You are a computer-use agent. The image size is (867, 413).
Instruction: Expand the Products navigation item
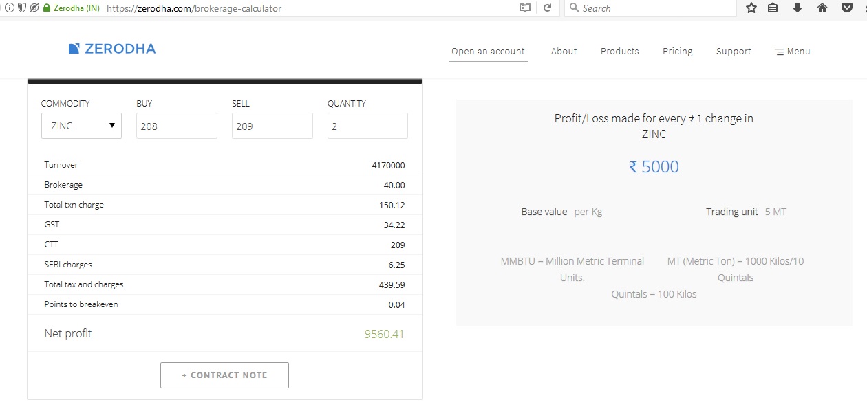pyautogui.click(x=619, y=51)
